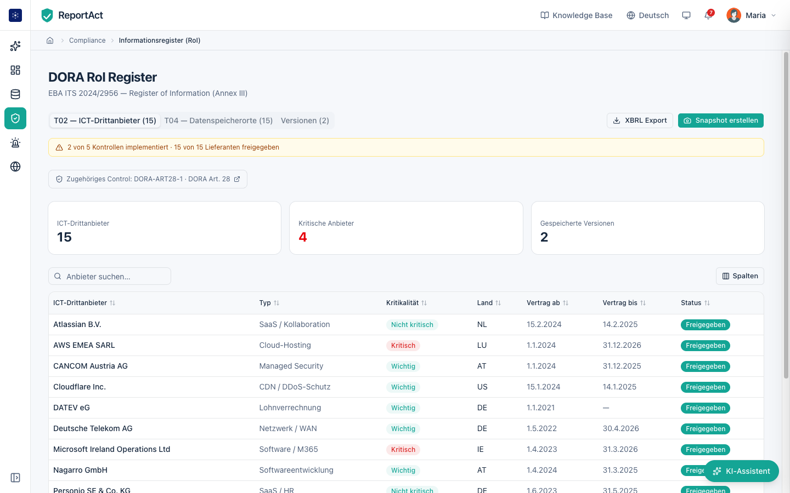
Task: Click Maria's avatar picture
Action: tap(733, 15)
